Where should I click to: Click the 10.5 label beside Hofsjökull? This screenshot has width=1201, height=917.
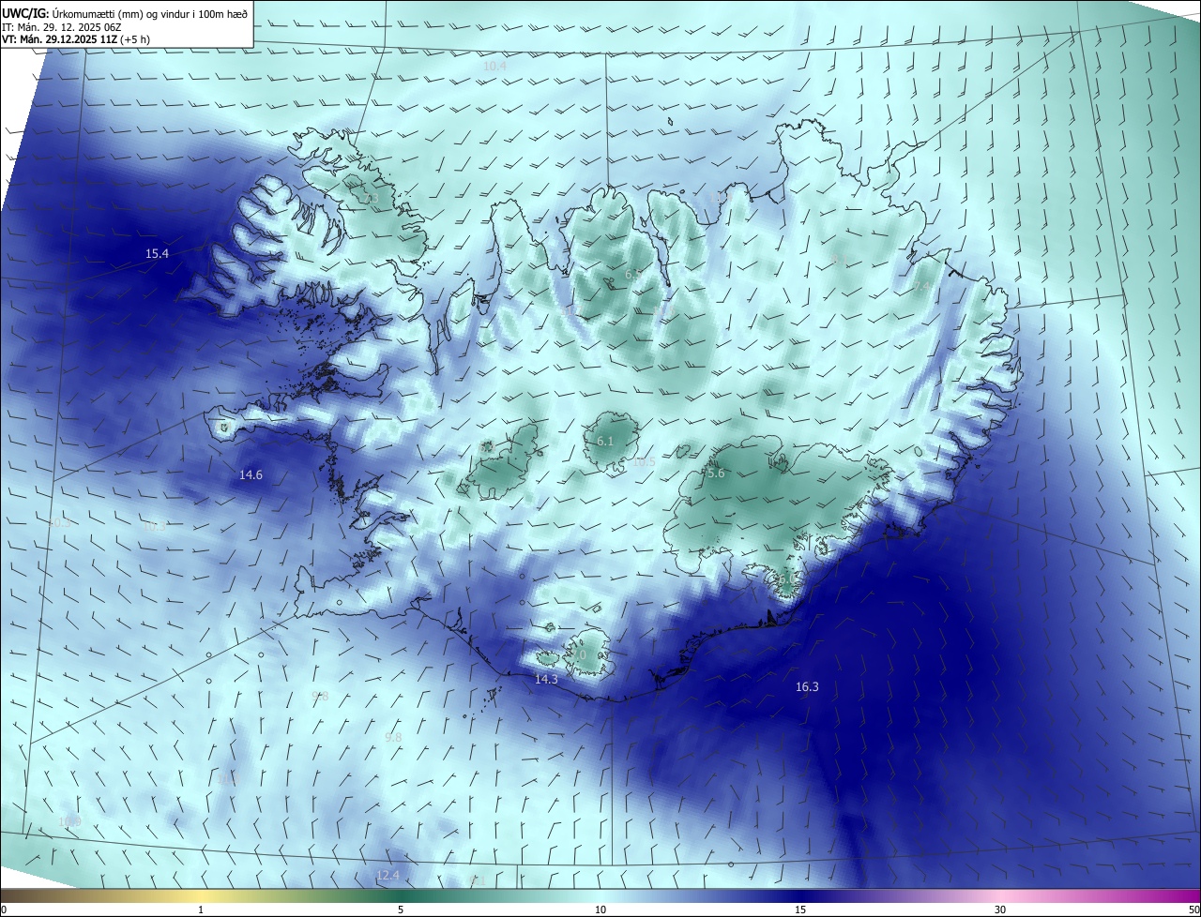point(644,462)
